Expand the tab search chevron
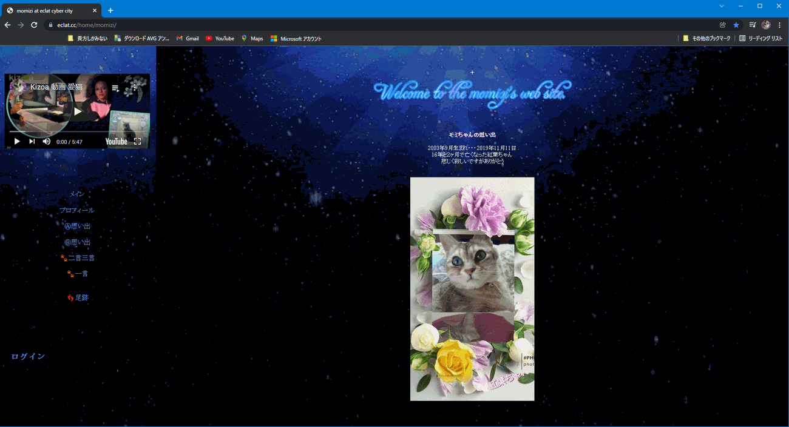789x427 pixels. point(722,6)
